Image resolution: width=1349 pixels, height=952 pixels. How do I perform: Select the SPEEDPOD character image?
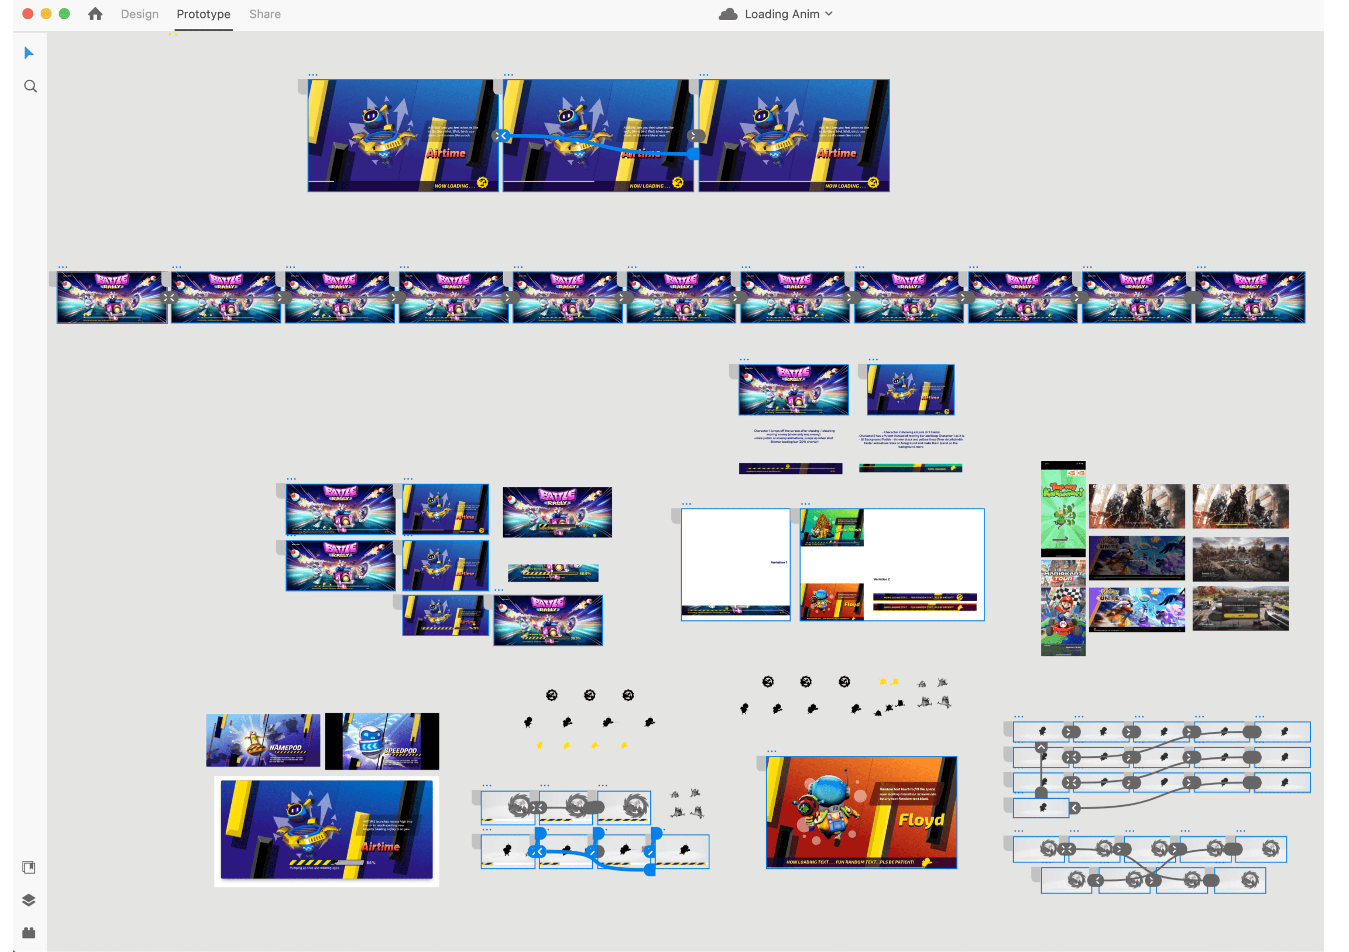(x=382, y=741)
